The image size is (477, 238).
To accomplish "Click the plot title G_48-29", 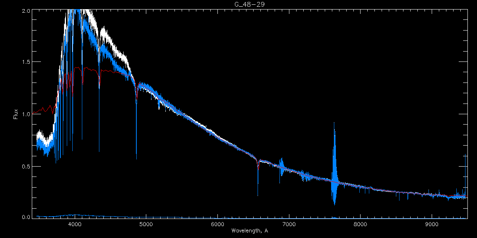I will point(249,4).
